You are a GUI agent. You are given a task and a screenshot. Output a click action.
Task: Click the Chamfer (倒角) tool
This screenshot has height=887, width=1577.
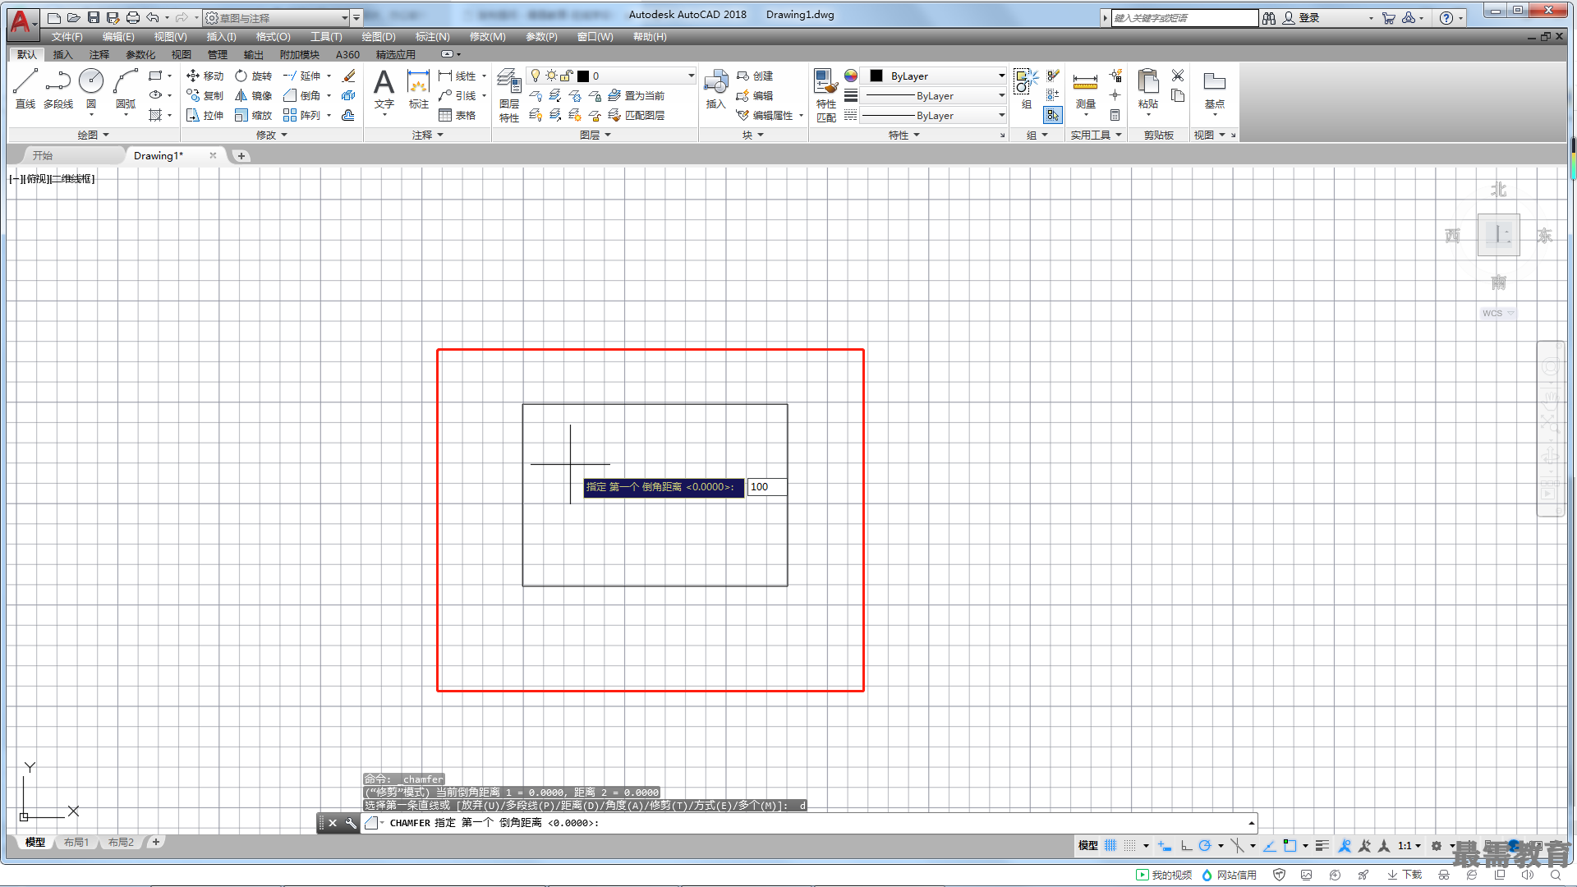click(x=301, y=95)
